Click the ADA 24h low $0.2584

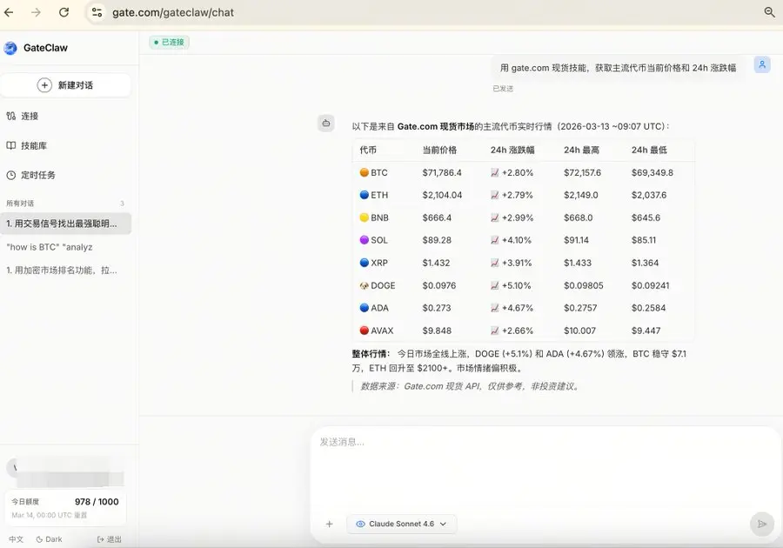tap(648, 308)
